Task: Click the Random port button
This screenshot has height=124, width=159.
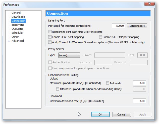Action: [x=137, y=26]
